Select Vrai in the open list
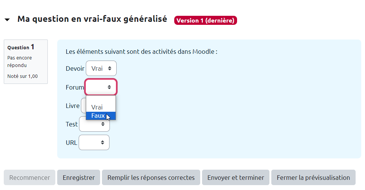The width and height of the screenshot is (365, 190). click(x=97, y=107)
